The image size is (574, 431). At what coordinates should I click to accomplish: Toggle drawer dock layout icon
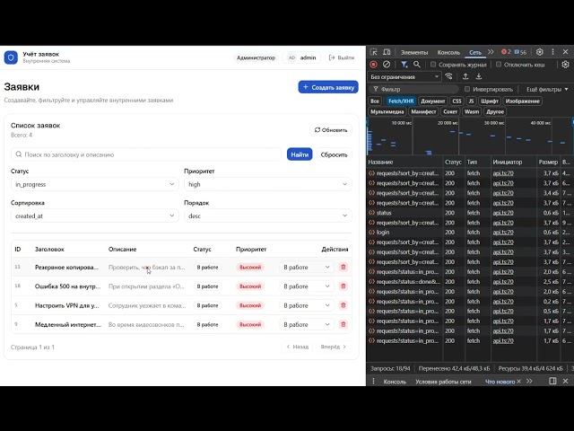click(552, 381)
